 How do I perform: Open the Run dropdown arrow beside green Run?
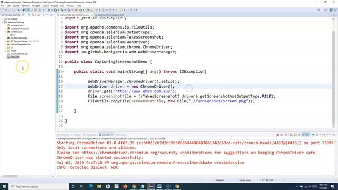(58, 10)
